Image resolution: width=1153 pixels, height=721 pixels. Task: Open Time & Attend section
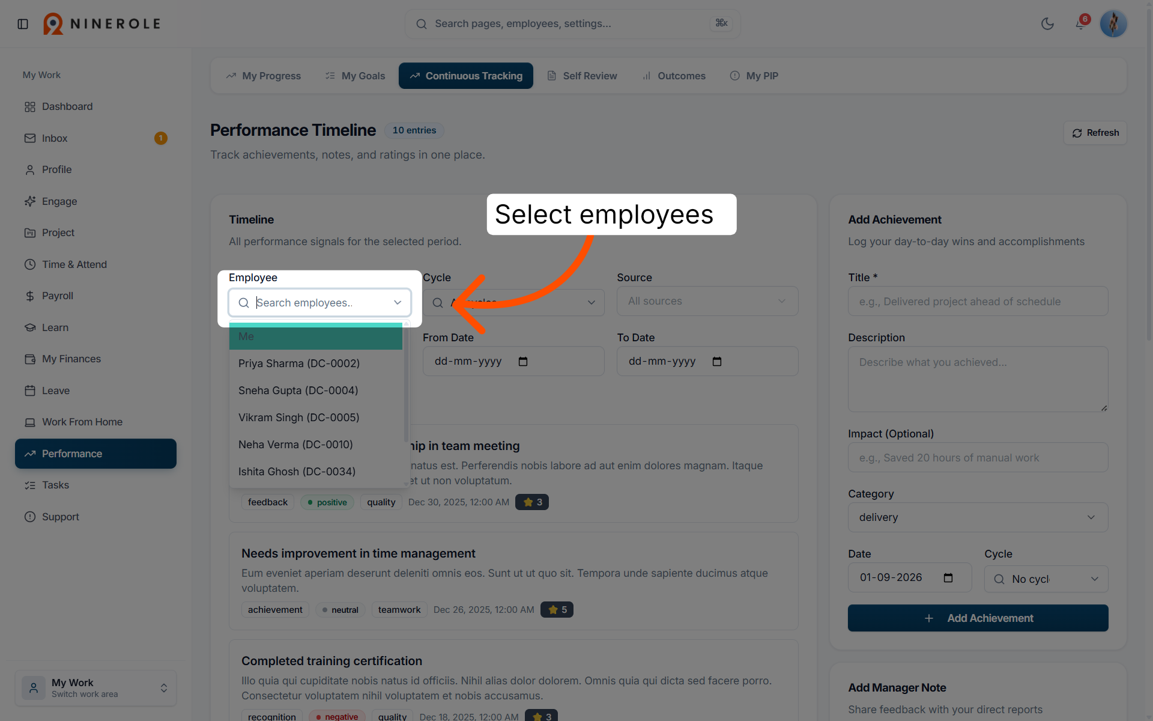[96, 264]
